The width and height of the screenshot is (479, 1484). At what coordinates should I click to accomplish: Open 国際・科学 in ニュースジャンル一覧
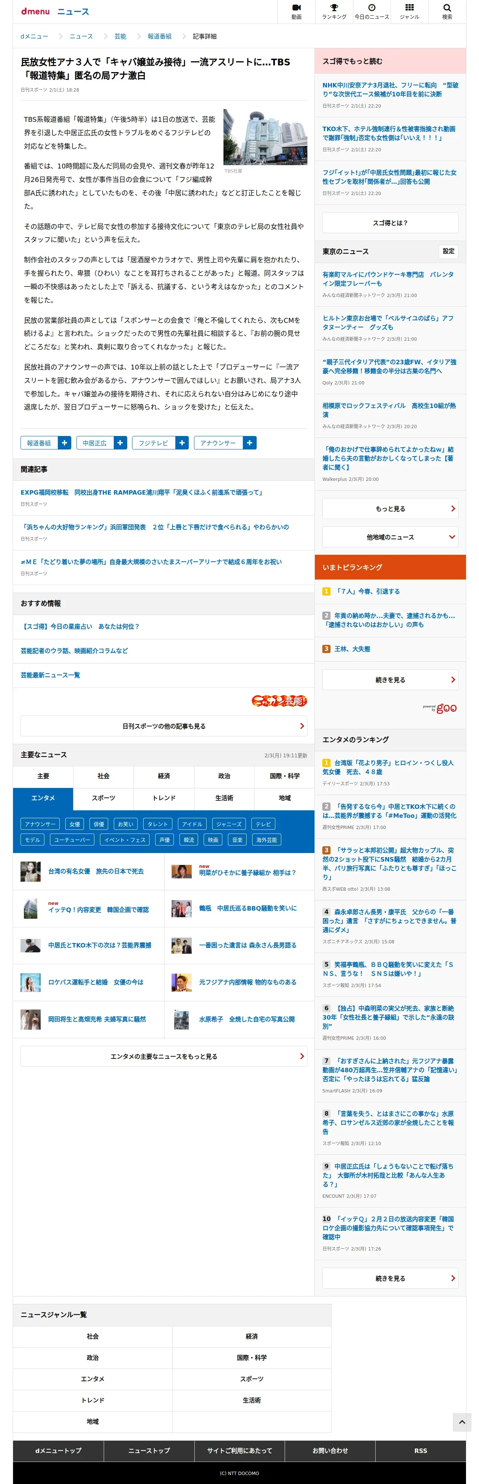(x=252, y=1357)
